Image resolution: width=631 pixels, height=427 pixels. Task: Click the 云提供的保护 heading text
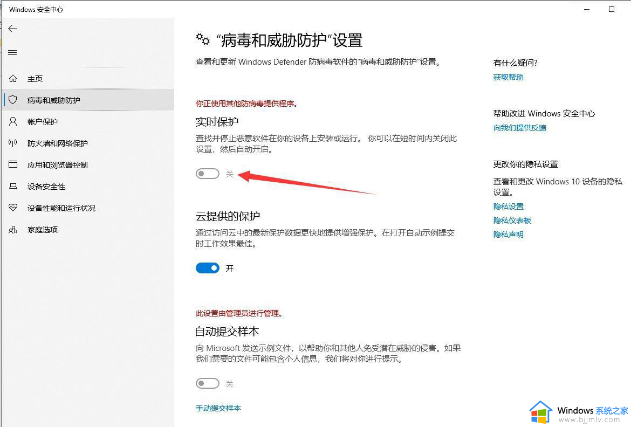(x=228, y=216)
